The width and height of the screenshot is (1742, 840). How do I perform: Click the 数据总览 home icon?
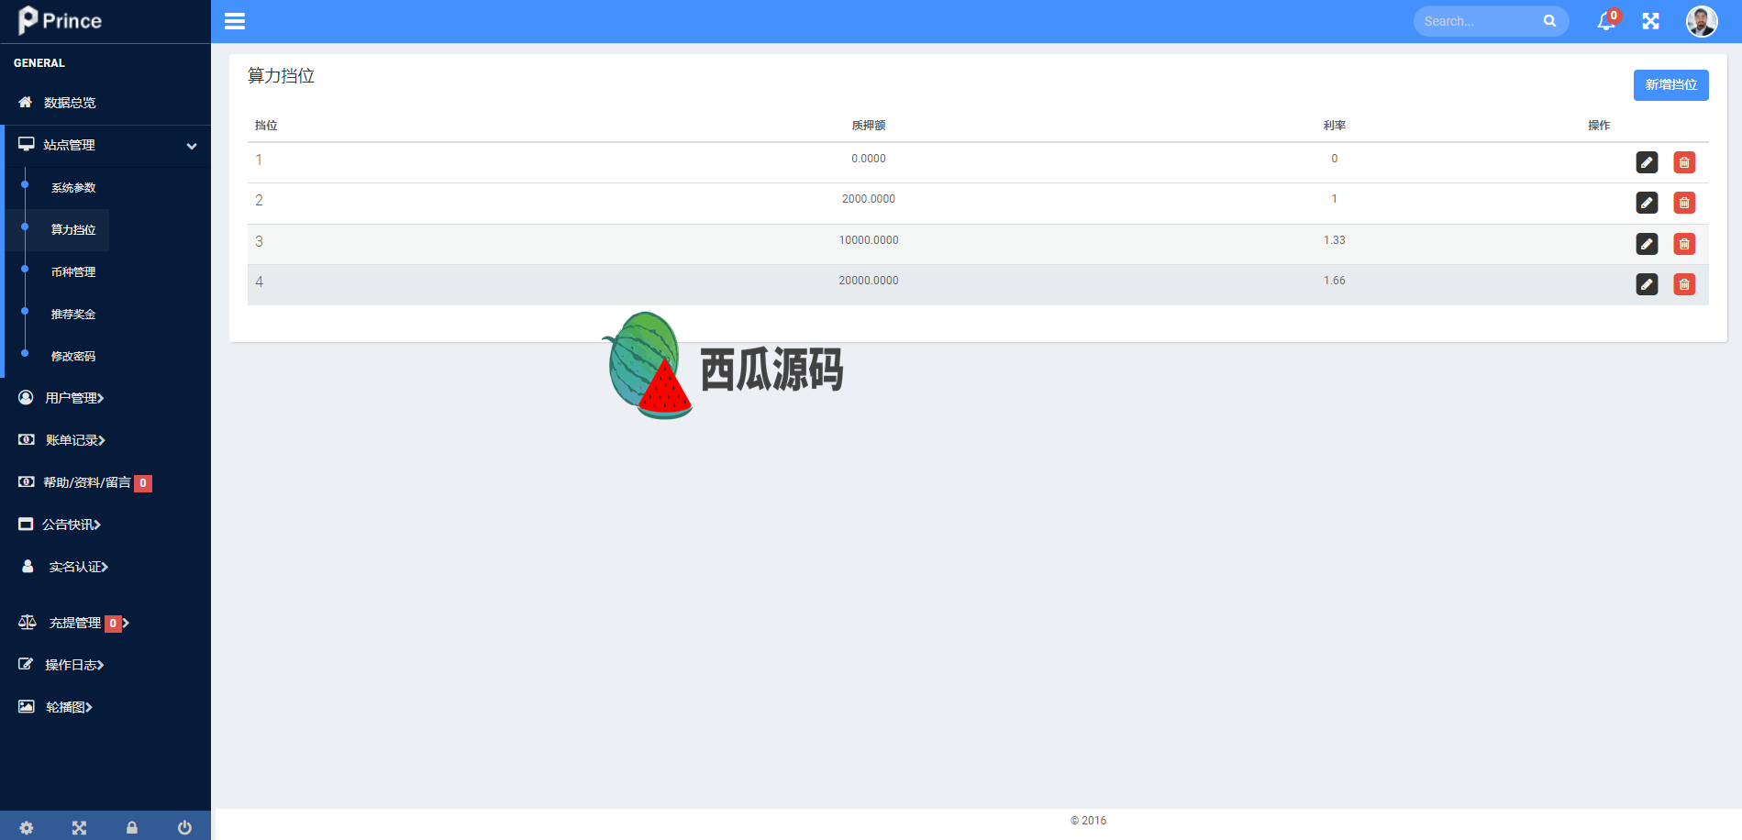[x=26, y=102]
